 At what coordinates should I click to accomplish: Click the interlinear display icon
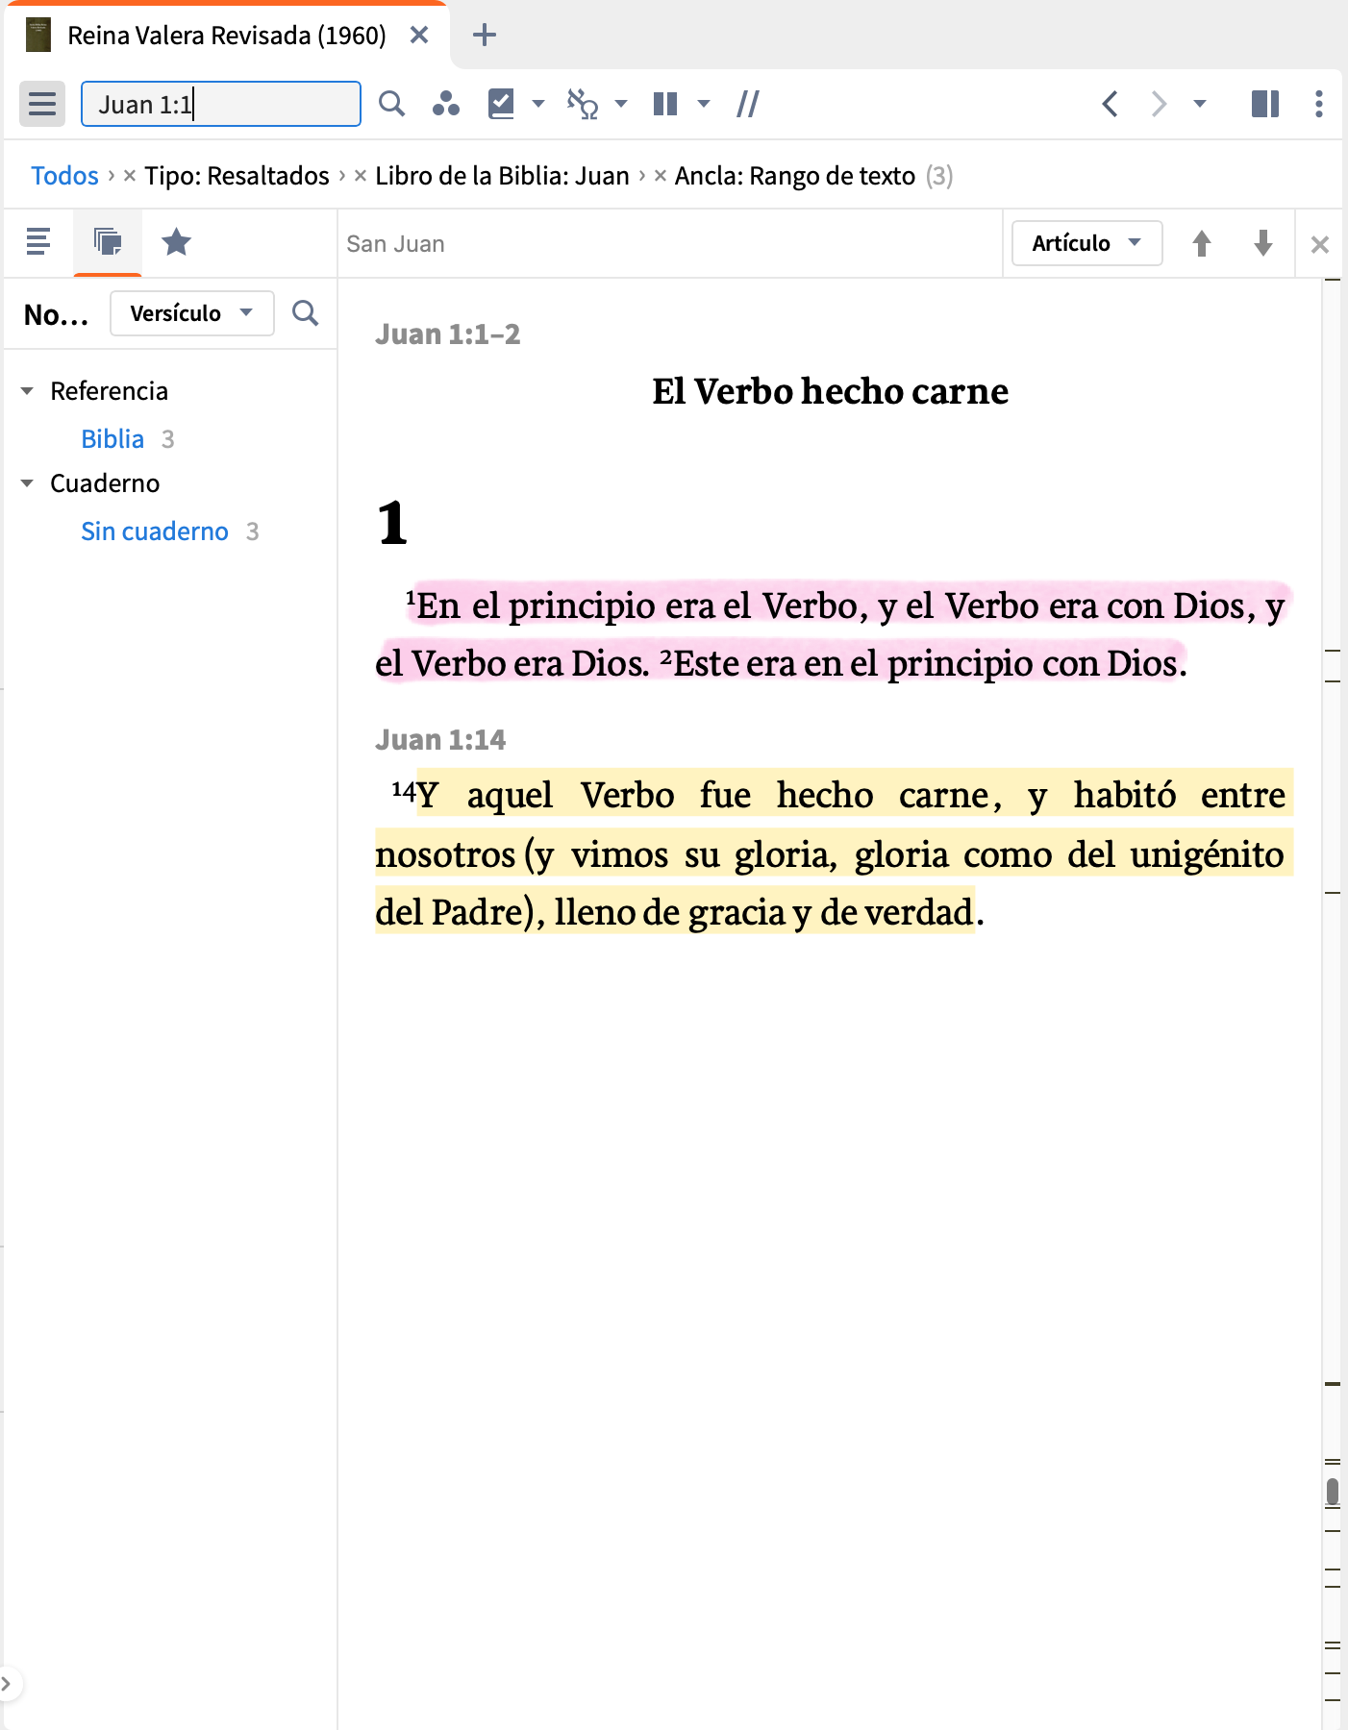(583, 104)
